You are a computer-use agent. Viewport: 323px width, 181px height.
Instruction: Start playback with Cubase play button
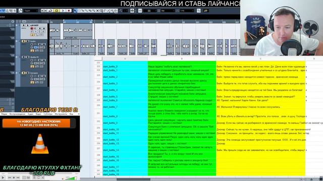(63, 11)
